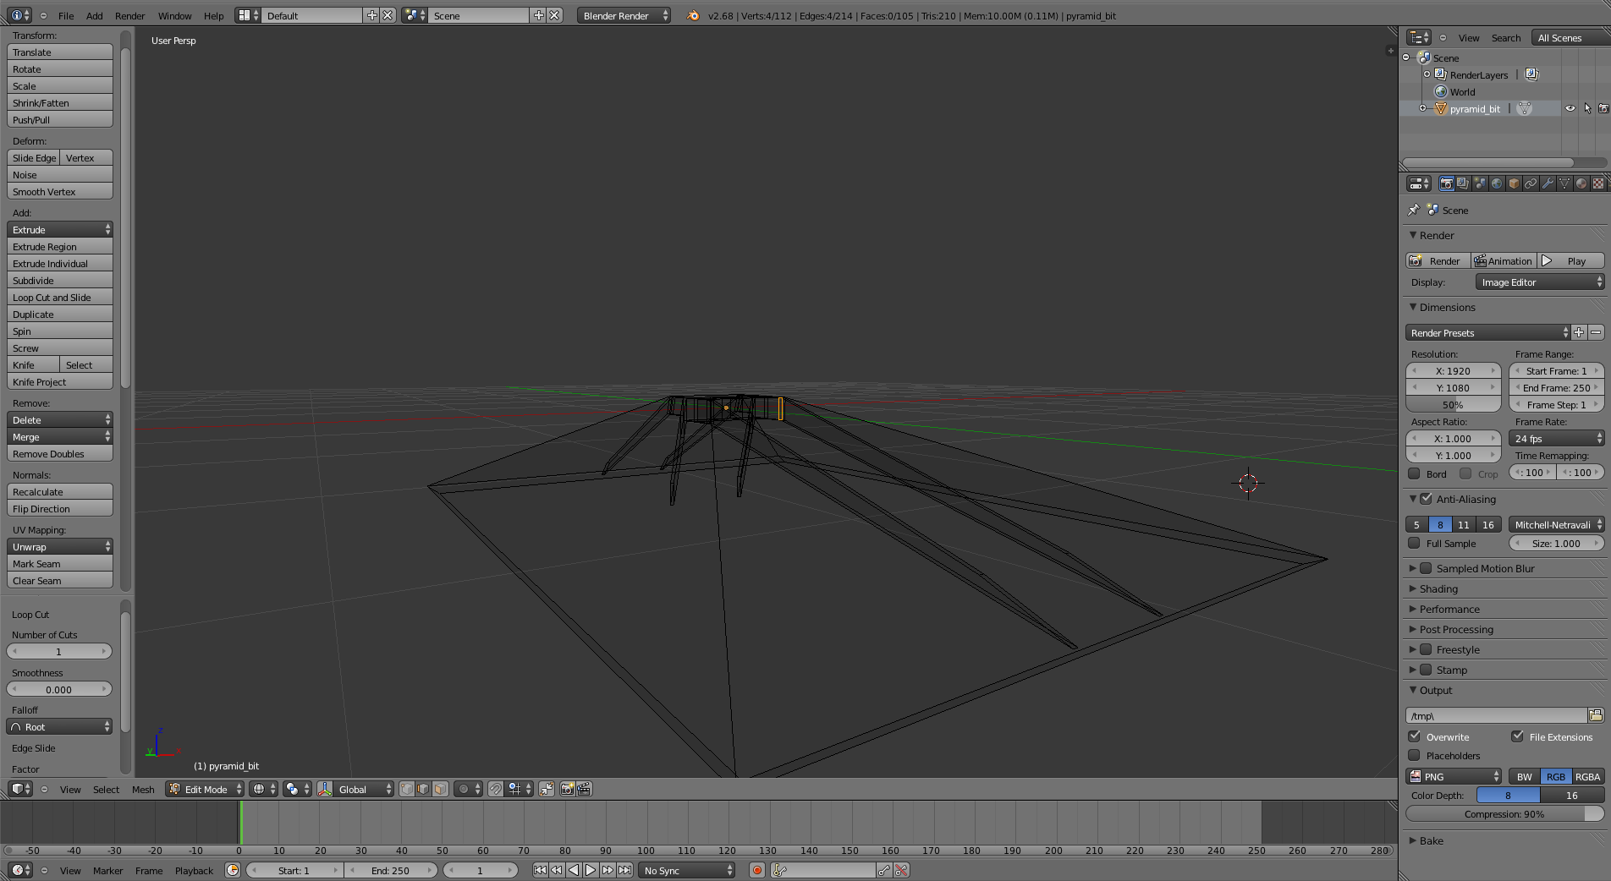
Task: Open the Modifiers wrench tab
Action: pyautogui.click(x=1548, y=183)
